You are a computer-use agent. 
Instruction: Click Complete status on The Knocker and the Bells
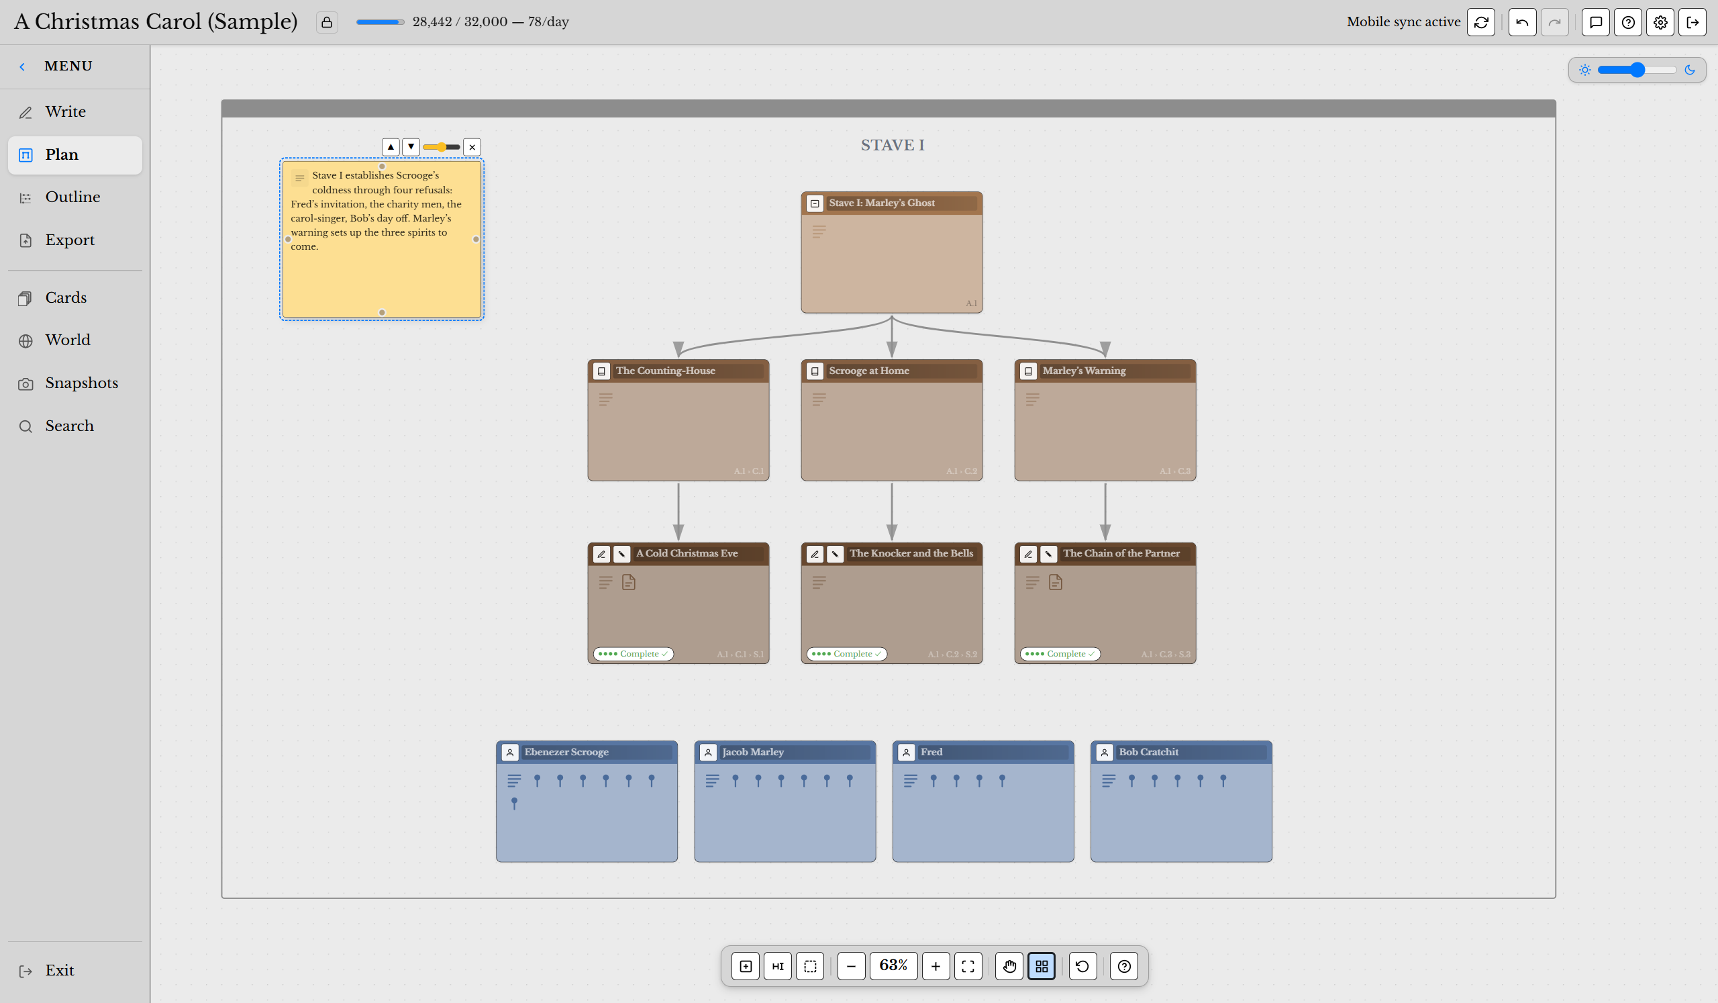[847, 654]
